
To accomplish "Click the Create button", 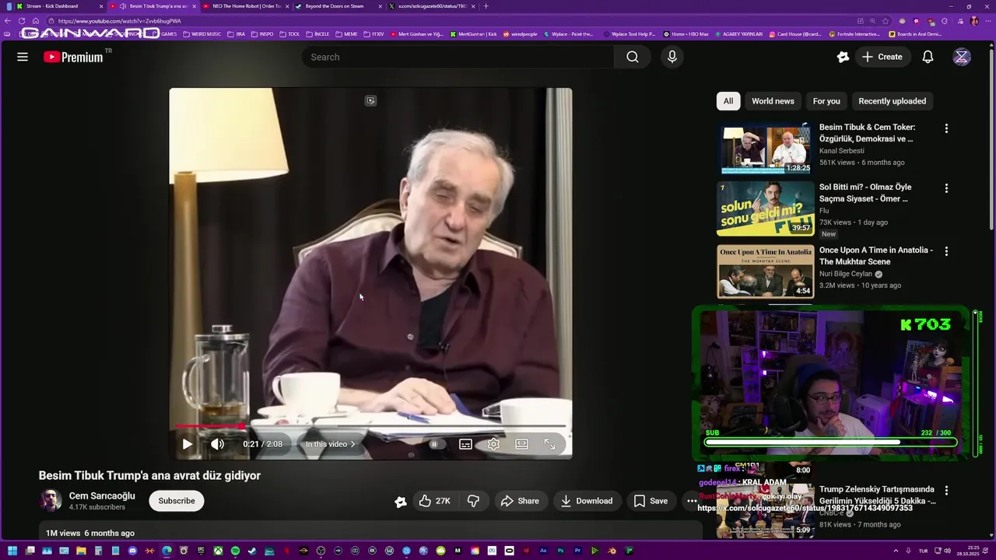I will [882, 57].
